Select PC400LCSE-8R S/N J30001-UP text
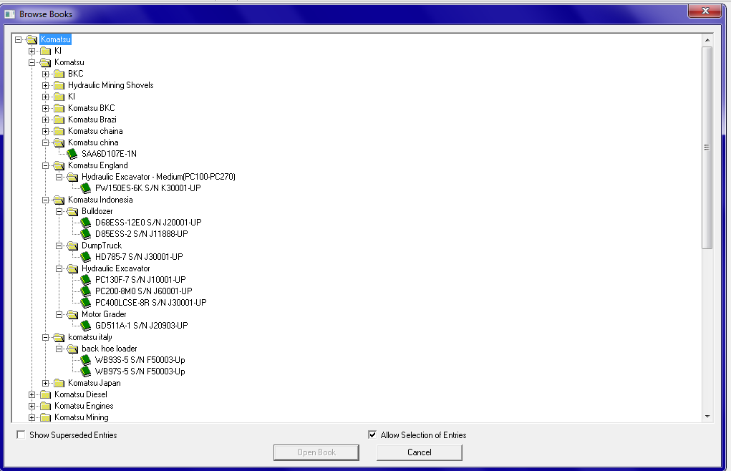 (150, 303)
